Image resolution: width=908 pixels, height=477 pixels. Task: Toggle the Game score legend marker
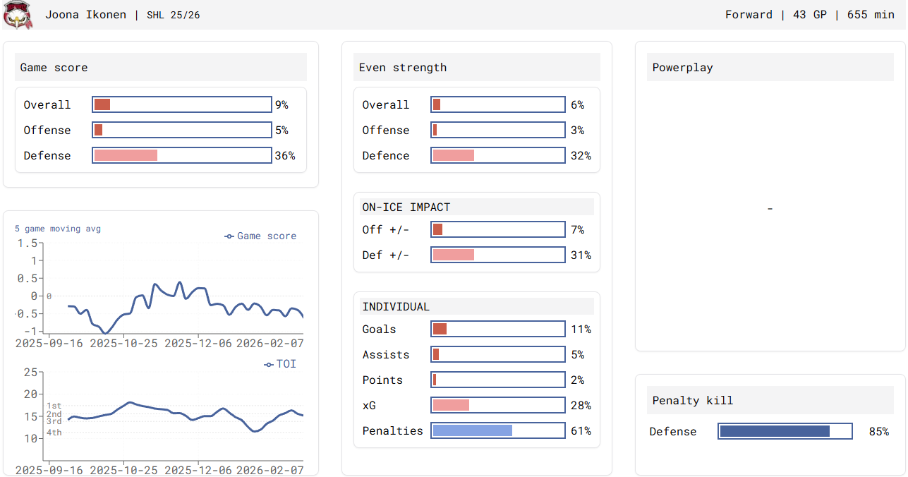[x=229, y=236]
